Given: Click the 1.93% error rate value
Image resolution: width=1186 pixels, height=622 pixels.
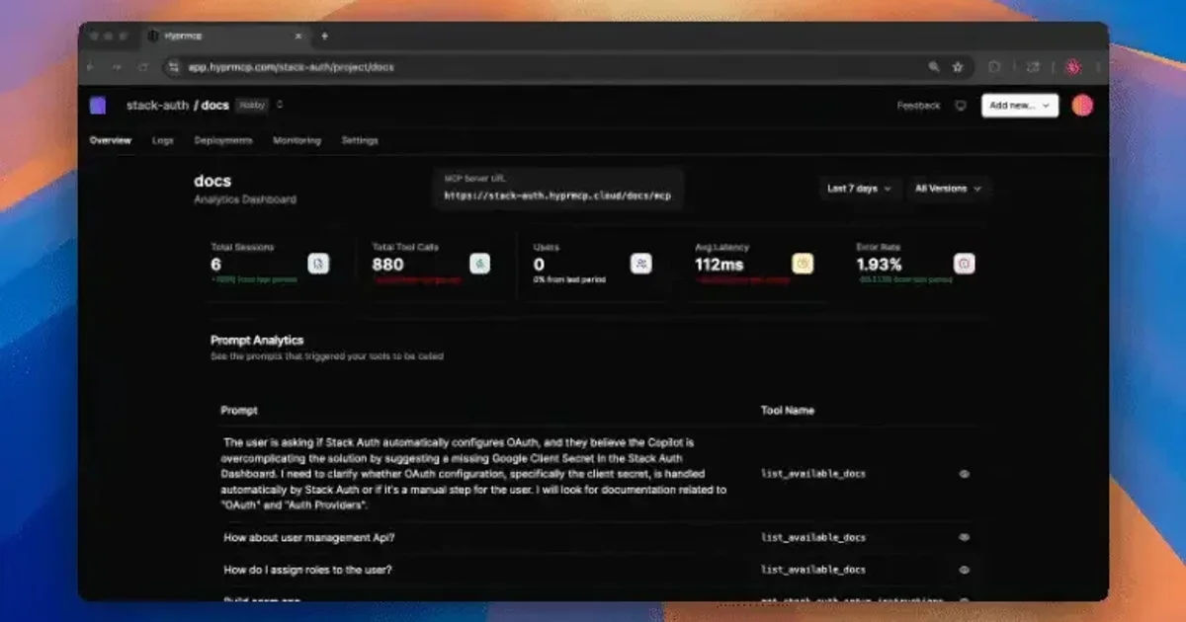Looking at the screenshot, I should coord(880,265).
